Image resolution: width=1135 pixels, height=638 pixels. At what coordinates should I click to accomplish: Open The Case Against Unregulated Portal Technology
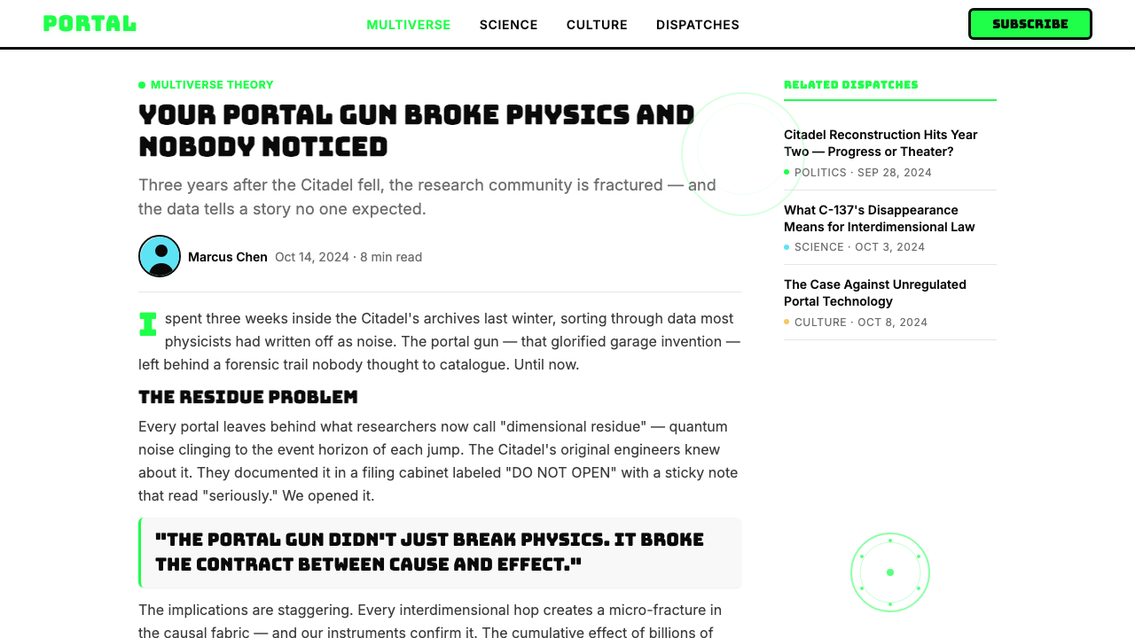pos(875,292)
